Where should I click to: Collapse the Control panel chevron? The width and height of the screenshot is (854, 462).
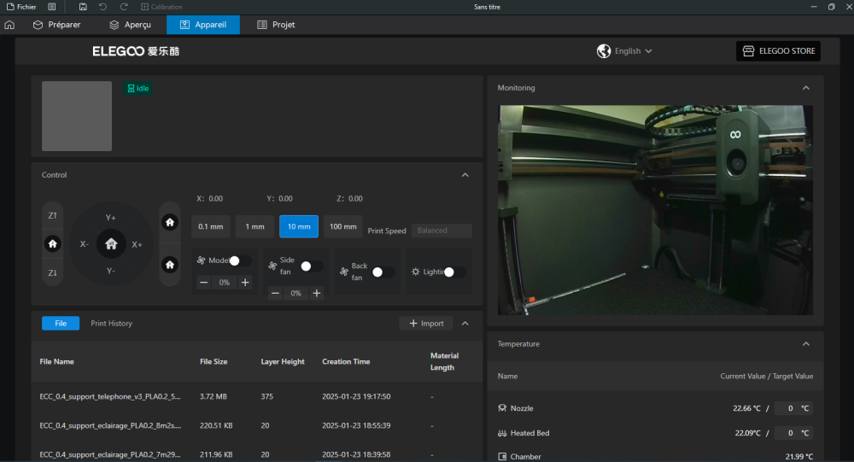465,175
